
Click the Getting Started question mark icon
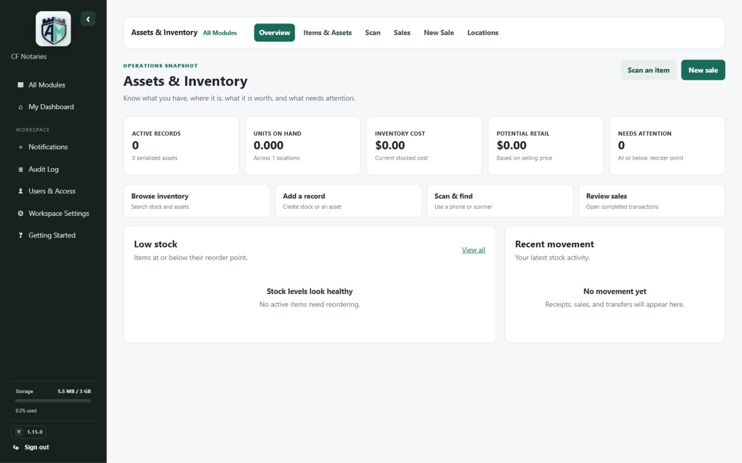click(x=20, y=235)
